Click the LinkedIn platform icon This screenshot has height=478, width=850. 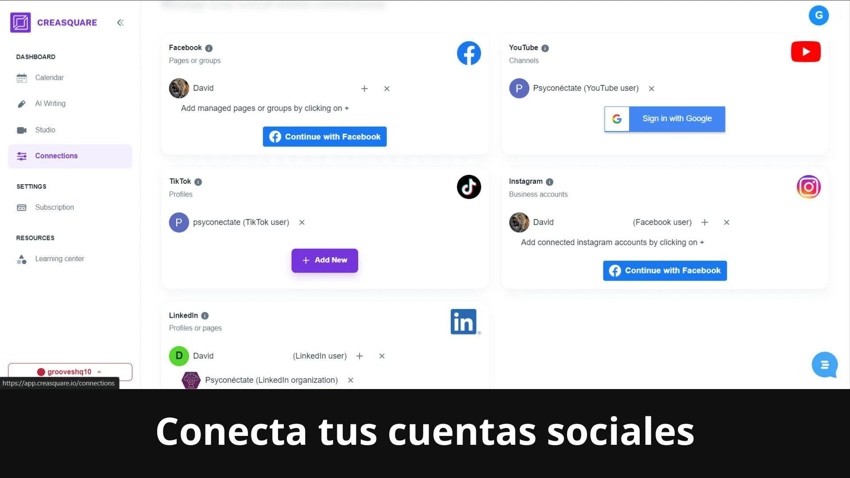tap(464, 321)
